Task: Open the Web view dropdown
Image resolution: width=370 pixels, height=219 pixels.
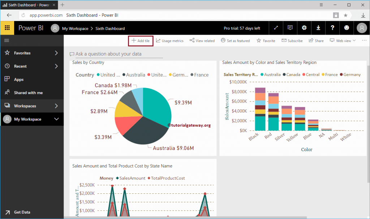Action: (342, 40)
